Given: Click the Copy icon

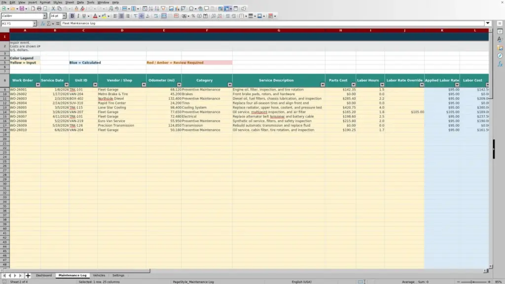Looking at the screenshot, I should pyautogui.click(x=59, y=9).
